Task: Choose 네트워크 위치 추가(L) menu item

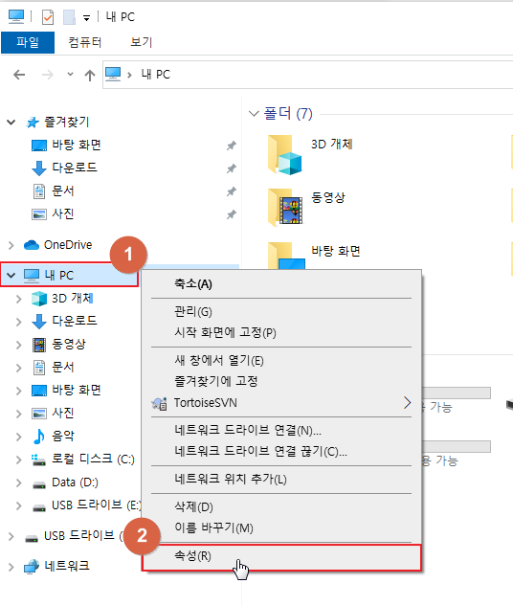Action: coord(281,480)
